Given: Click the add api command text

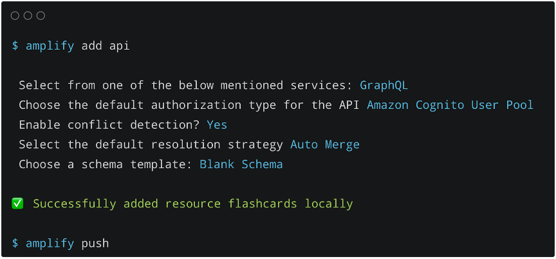Looking at the screenshot, I should 106,46.
